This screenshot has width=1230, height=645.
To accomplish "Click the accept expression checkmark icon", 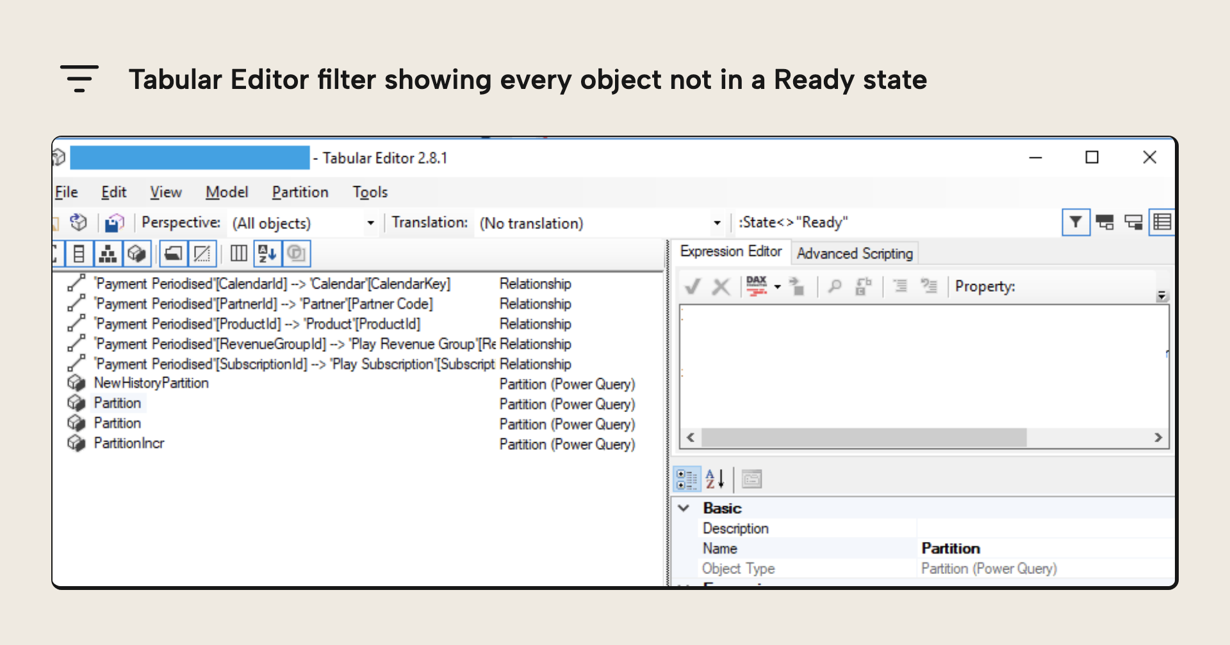I will pyautogui.click(x=692, y=286).
